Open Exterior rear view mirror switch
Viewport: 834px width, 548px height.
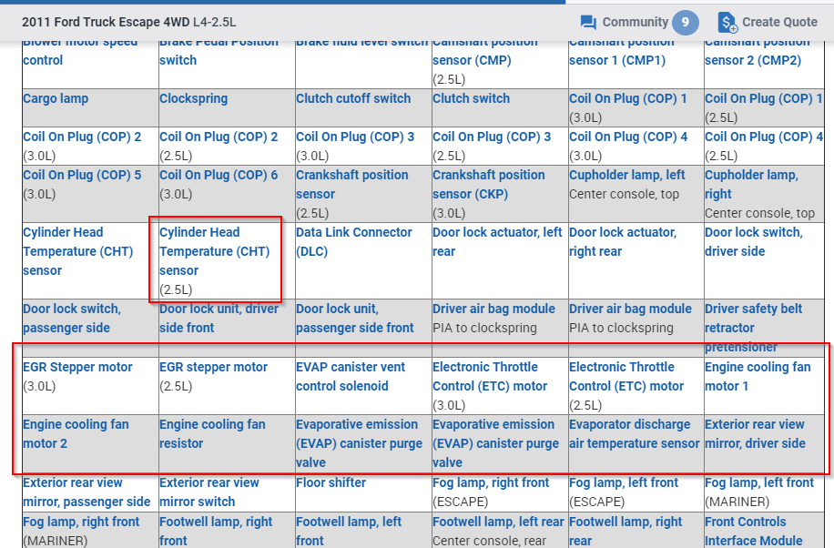pyautogui.click(x=209, y=492)
